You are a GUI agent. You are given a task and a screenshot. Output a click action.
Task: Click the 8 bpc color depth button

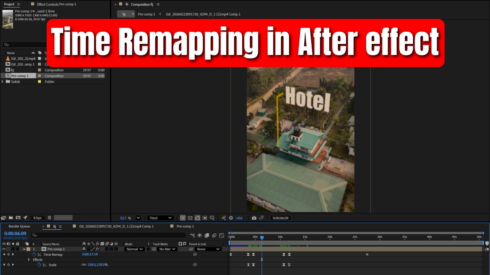(38, 218)
